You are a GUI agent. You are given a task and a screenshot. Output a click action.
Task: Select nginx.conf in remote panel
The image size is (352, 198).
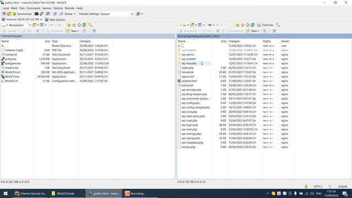188,76
